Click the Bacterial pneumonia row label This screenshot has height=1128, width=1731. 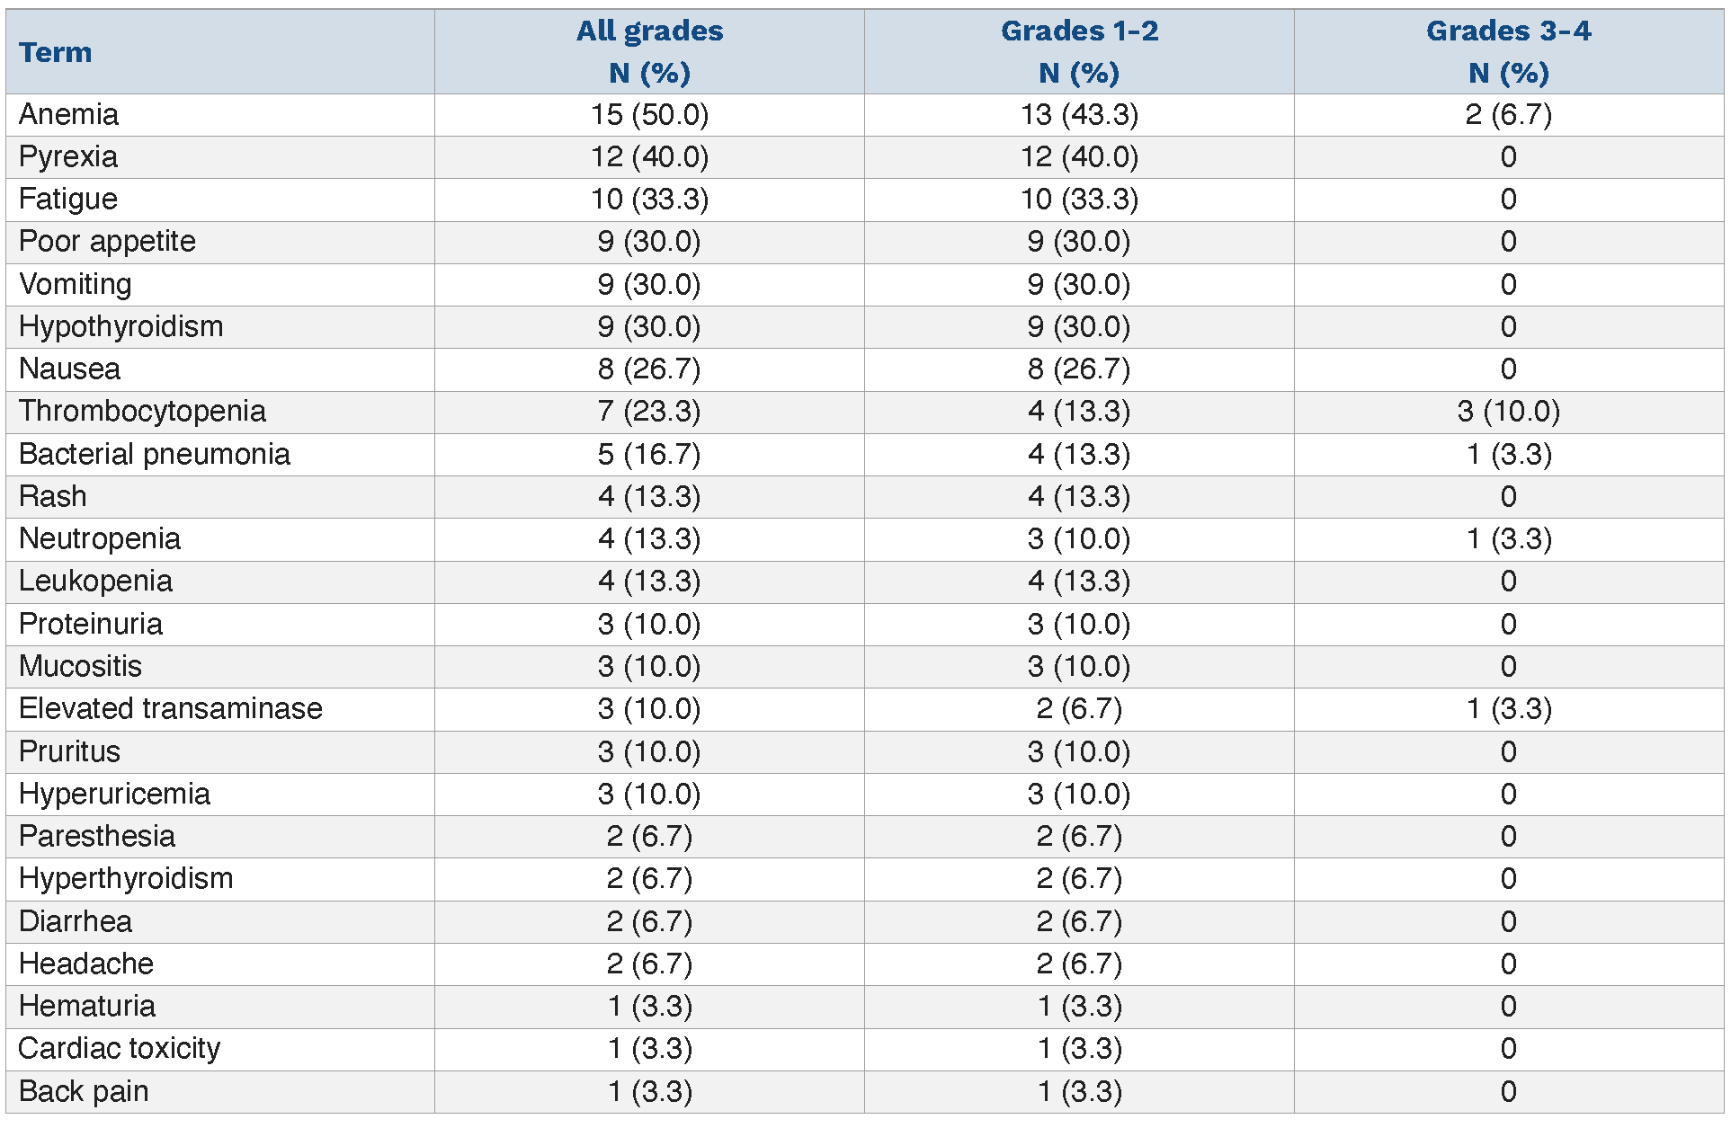pyautogui.click(x=155, y=454)
